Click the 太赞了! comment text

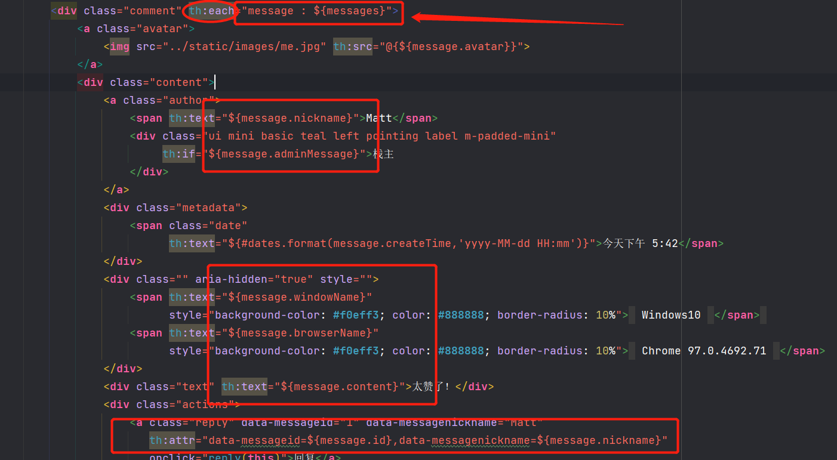click(x=431, y=387)
